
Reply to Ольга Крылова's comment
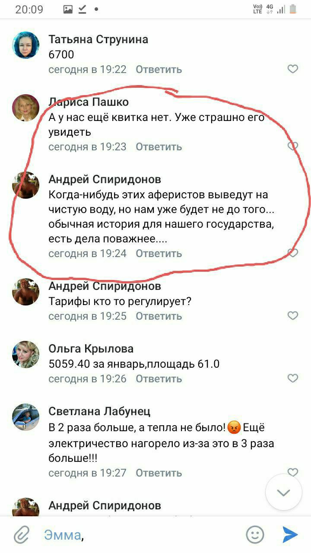point(159,379)
